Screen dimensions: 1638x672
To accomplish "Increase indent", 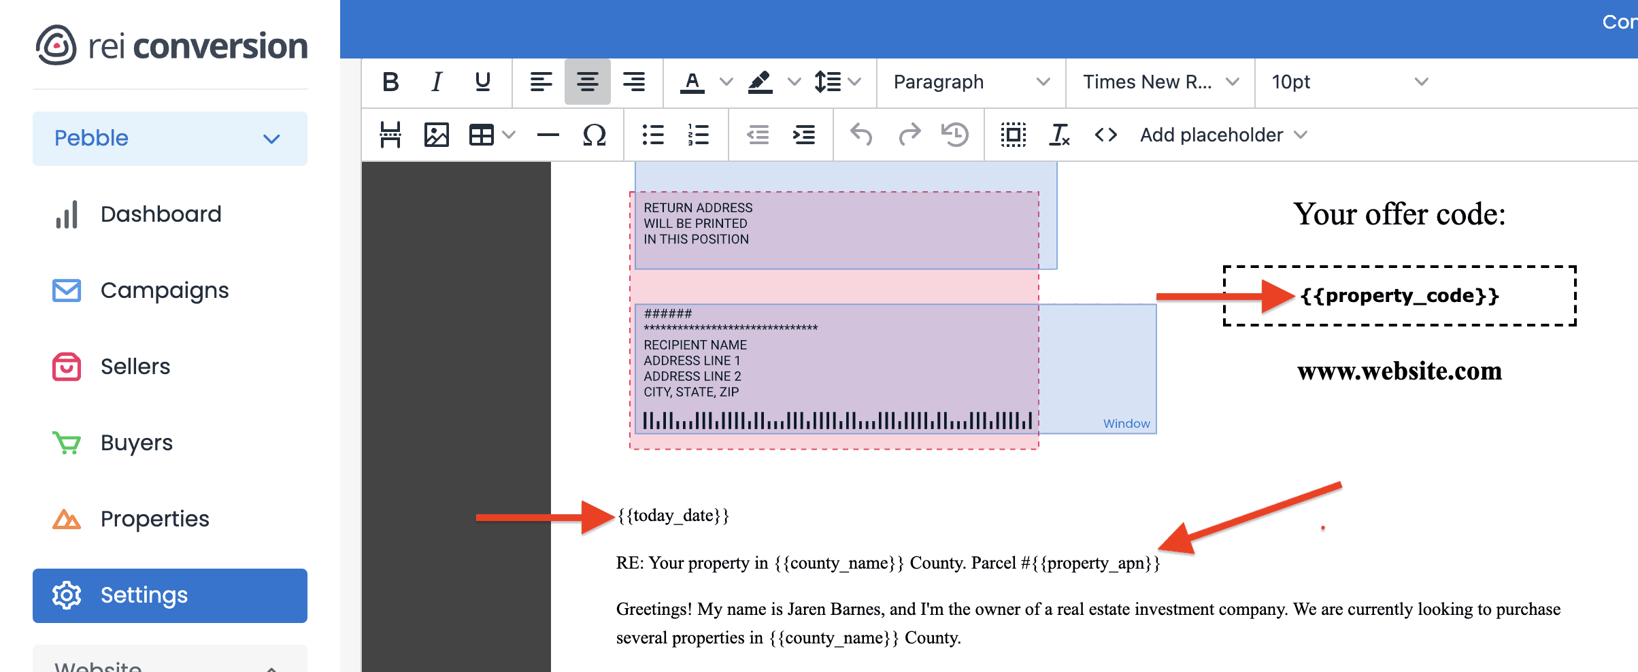I will point(804,135).
